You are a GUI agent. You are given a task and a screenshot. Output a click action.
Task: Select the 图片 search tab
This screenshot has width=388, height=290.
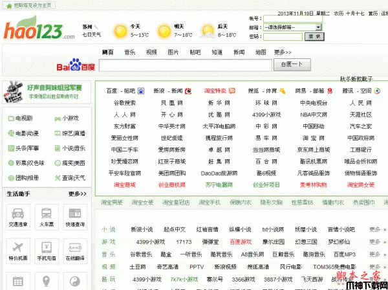click(x=173, y=52)
